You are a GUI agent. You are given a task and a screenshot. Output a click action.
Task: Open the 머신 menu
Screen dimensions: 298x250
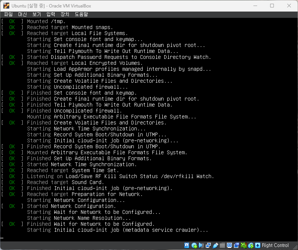[22, 14]
